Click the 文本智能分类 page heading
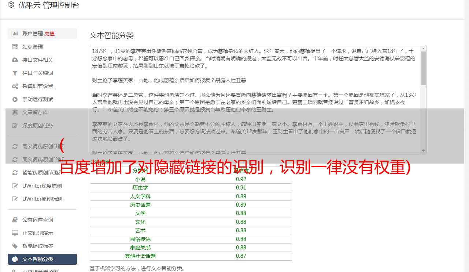Screen dimensions: 469x272 pos(112,35)
